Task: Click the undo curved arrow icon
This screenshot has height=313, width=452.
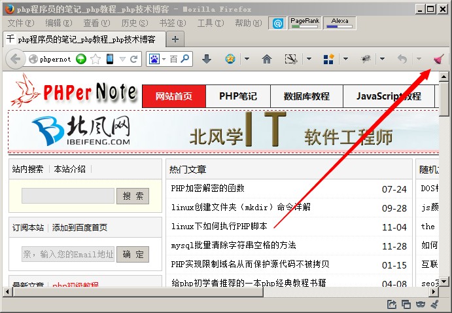Action: (x=402, y=59)
